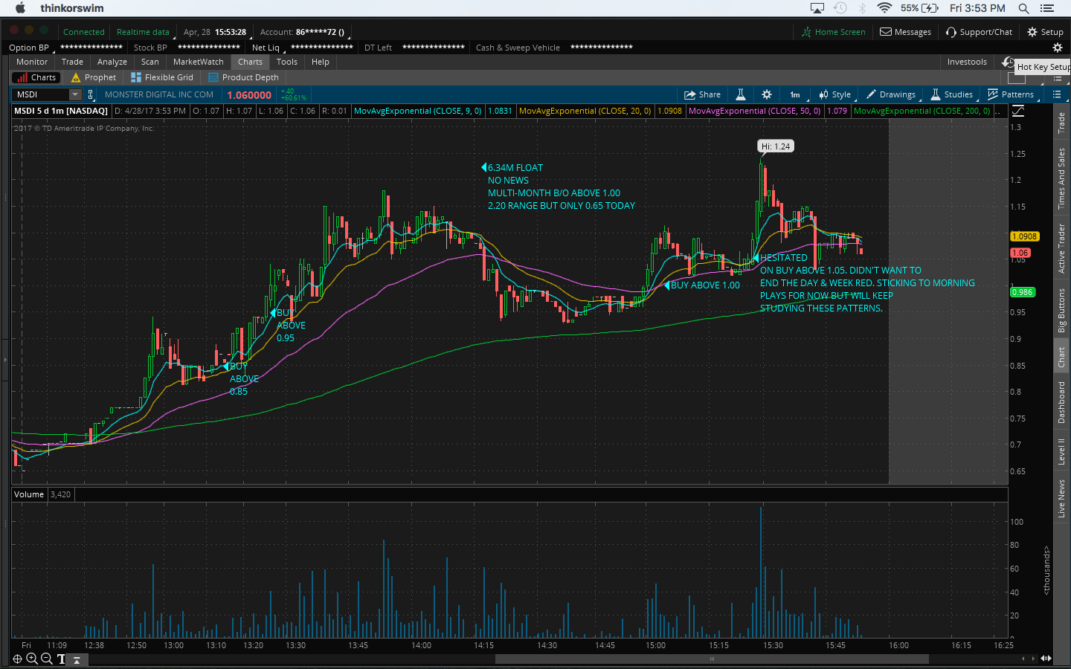Expand the Option BP selector
The image size is (1071, 669).
30,48
